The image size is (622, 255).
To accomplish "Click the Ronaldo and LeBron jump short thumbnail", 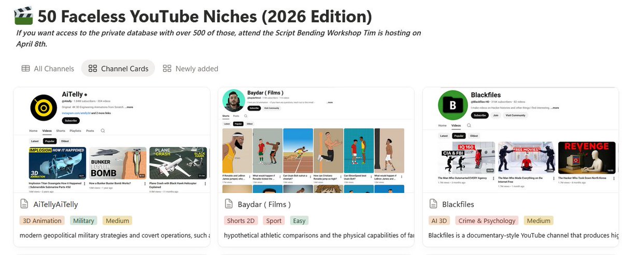I will pos(237,150).
